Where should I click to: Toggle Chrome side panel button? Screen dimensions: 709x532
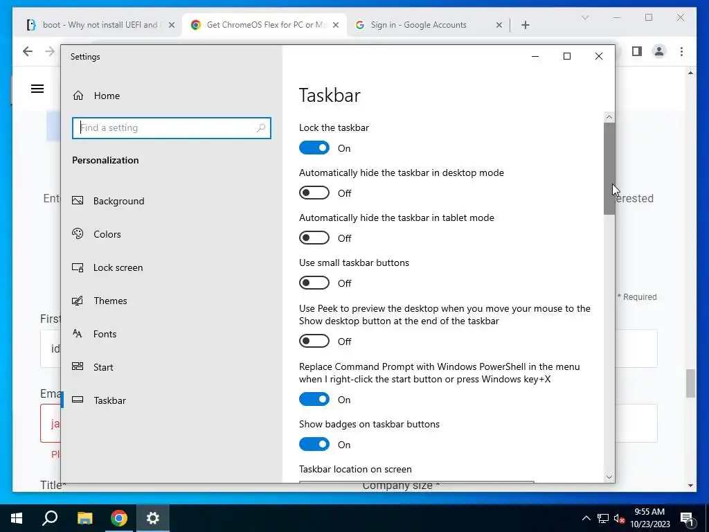(637, 51)
